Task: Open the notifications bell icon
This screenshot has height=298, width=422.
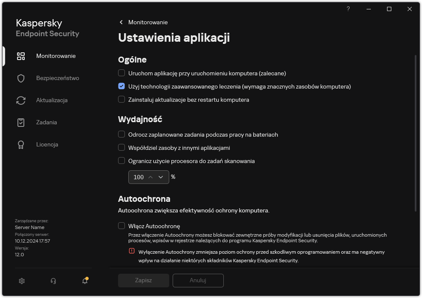Action: (84, 281)
